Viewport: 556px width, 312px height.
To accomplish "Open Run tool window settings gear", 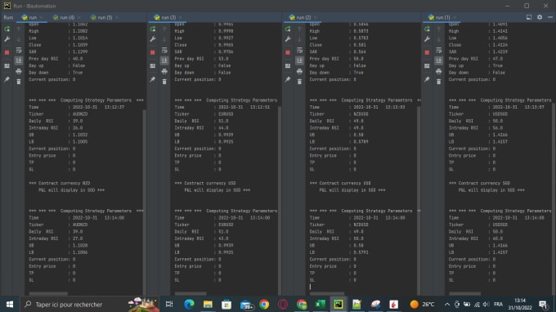I will click(540, 17).
